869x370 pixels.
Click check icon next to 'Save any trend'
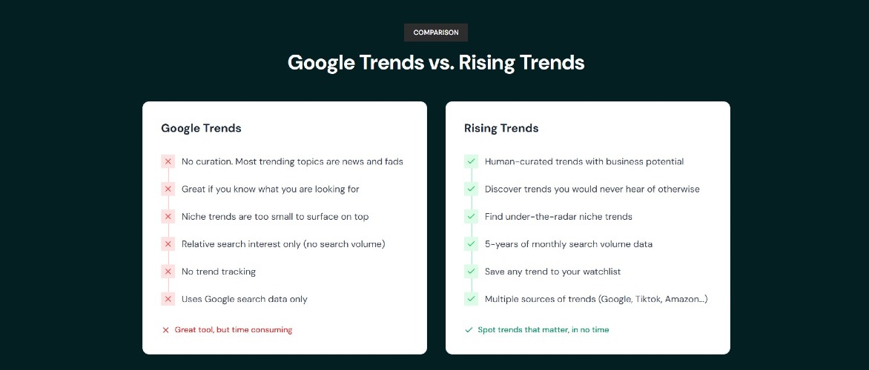tap(471, 272)
